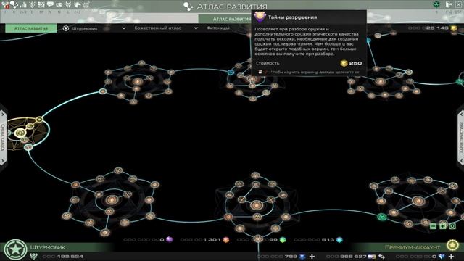Reset atlas view with the center target button

click(x=452, y=226)
